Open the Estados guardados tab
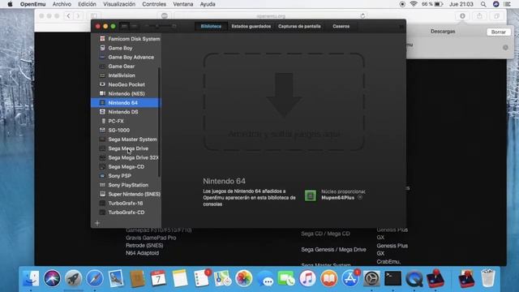Screen dimensions: 519x292 251,26
